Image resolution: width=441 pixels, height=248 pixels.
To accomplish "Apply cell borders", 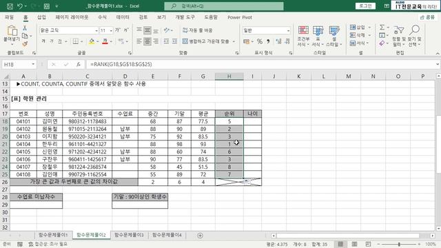I will 75,41.
